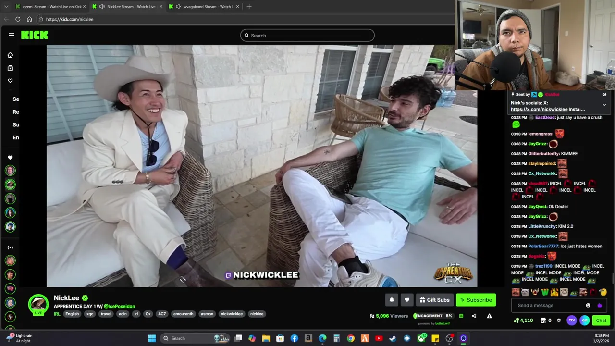Mute the NickLee Stream tab audio
This screenshot has width=615, height=346.
coord(102,7)
